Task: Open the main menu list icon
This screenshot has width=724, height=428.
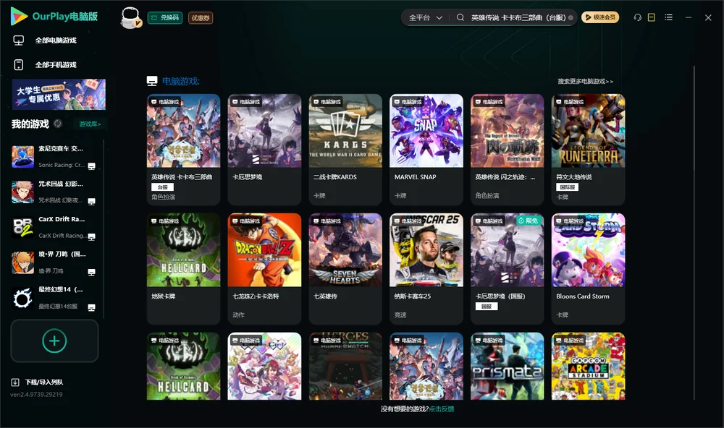Action: click(x=668, y=17)
